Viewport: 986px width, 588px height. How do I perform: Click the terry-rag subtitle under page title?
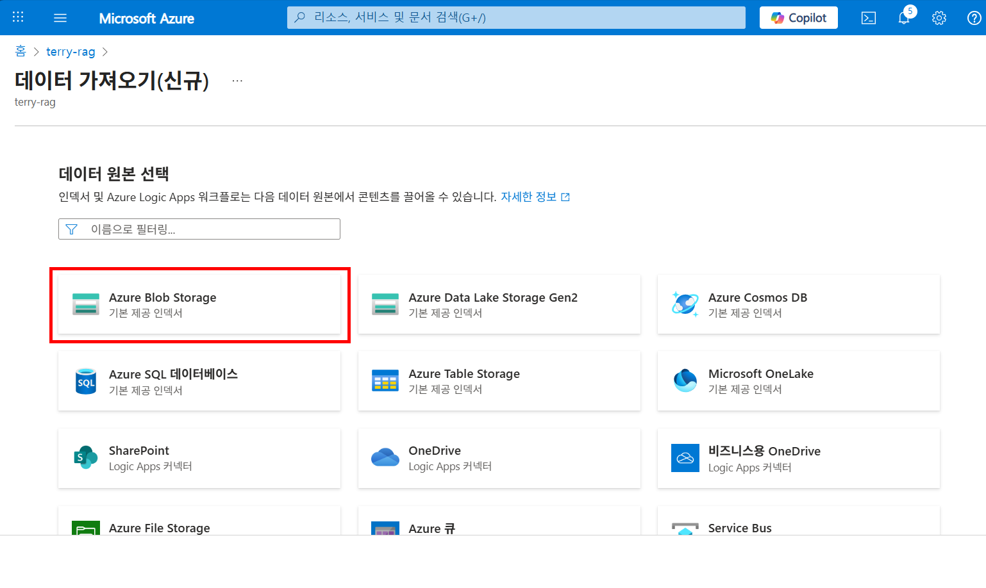[35, 102]
